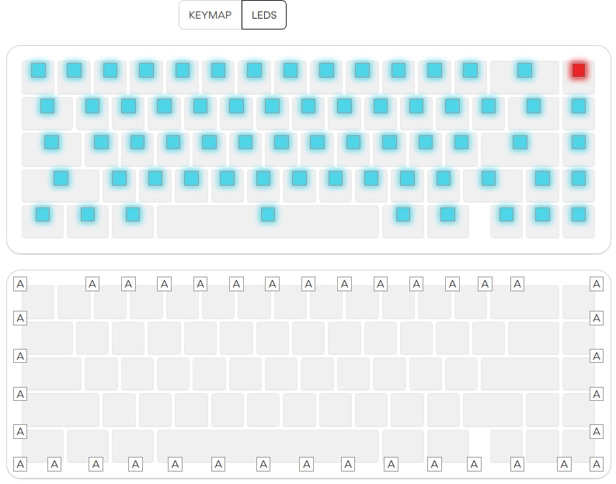Click the top-left corner "A" underglow marker
The width and height of the screenshot is (616, 484).
coord(20,284)
